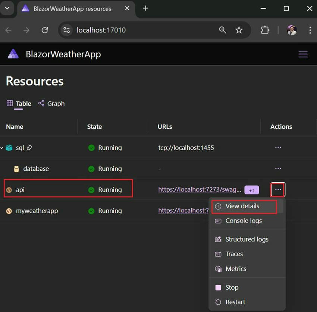
Task: Click the Aspire logo beside BlazorWeatherApp
Action: point(13,54)
